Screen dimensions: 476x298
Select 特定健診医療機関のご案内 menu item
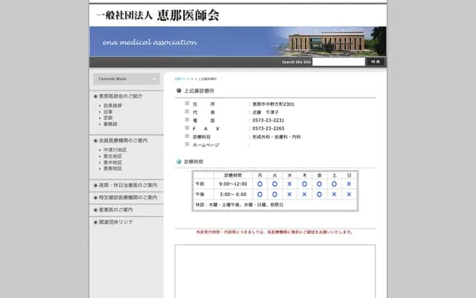[x=128, y=197]
